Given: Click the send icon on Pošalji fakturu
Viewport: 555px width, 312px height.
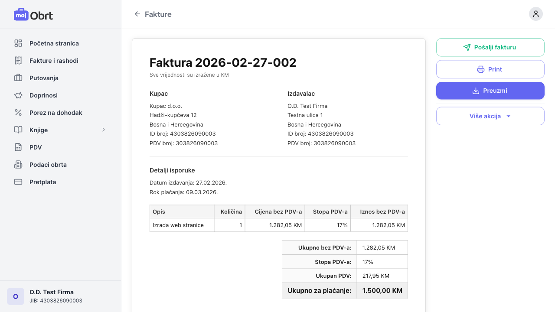Looking at the screenshot, I should coord(467,47).
